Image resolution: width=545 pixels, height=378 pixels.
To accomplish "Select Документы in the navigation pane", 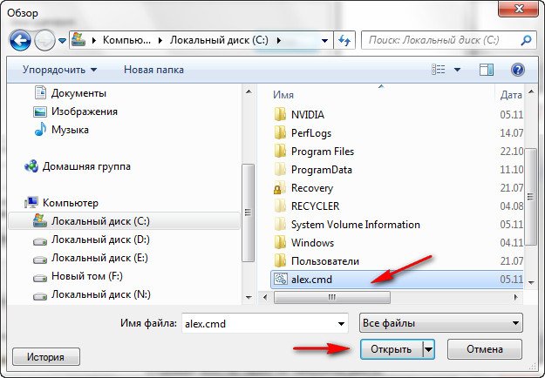I will tap(78, 93).
